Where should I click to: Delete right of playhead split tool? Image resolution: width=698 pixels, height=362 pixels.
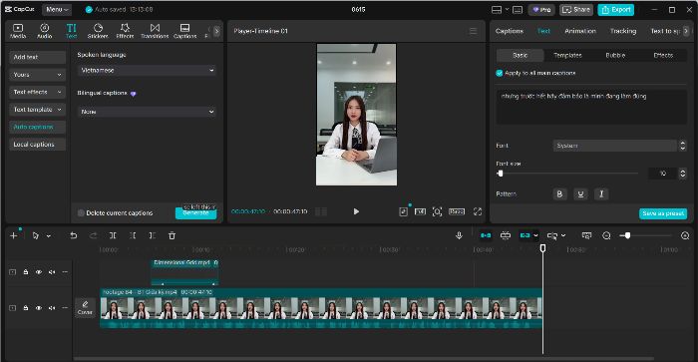153,235
